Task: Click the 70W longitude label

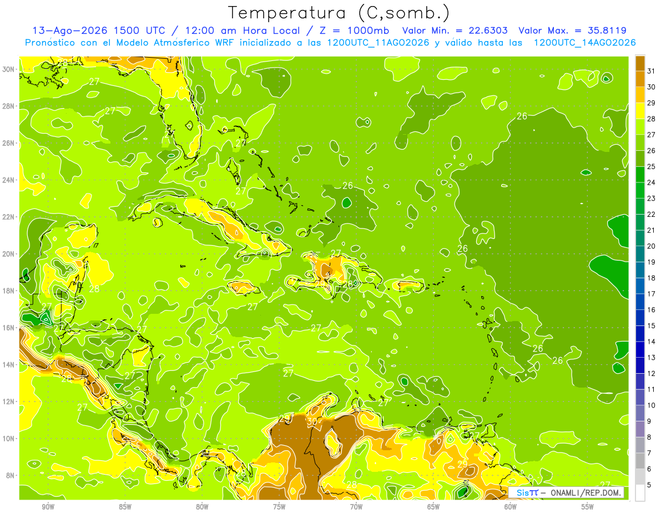Action: (x=356, y=506)
